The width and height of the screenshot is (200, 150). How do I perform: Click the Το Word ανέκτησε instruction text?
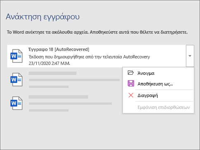click(97, 32)
